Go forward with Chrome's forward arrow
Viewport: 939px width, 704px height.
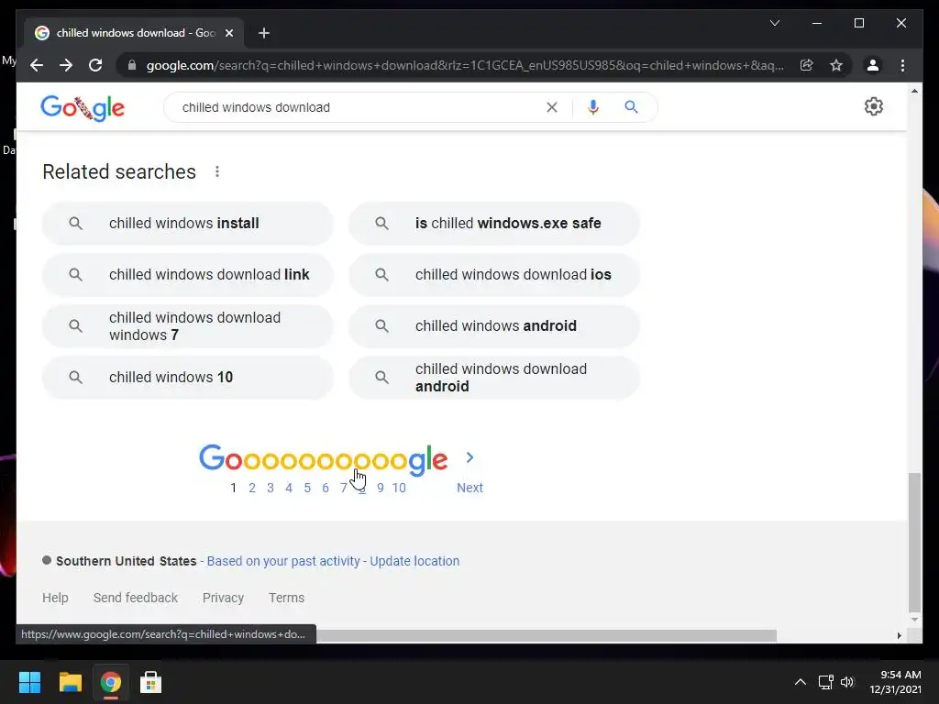tap(66, 65)
